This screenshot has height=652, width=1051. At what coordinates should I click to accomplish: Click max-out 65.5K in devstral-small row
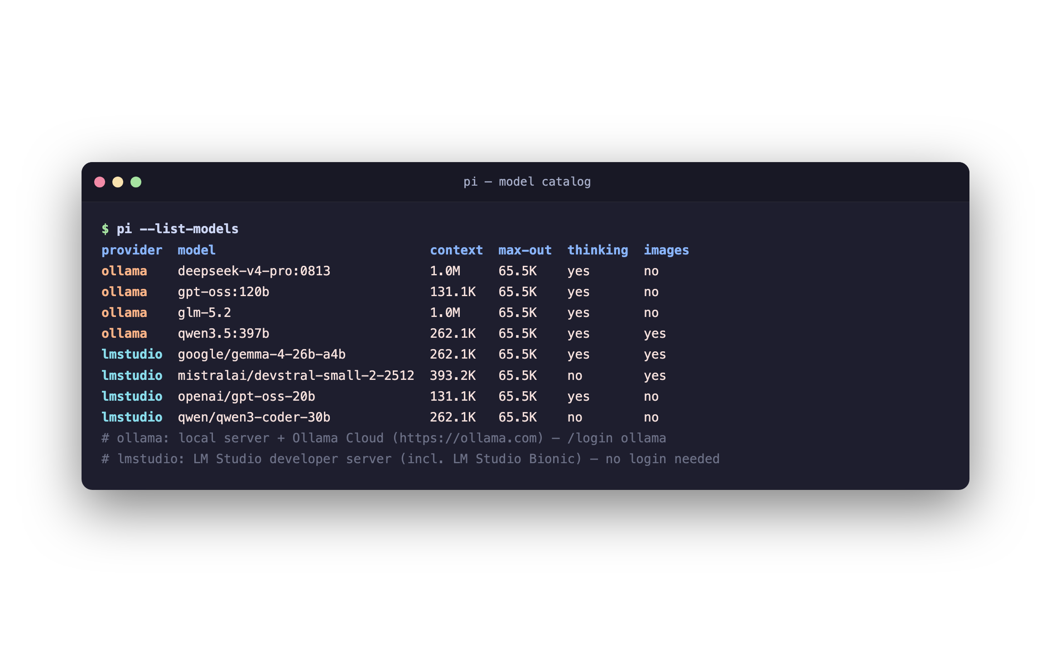coord(517,376)
